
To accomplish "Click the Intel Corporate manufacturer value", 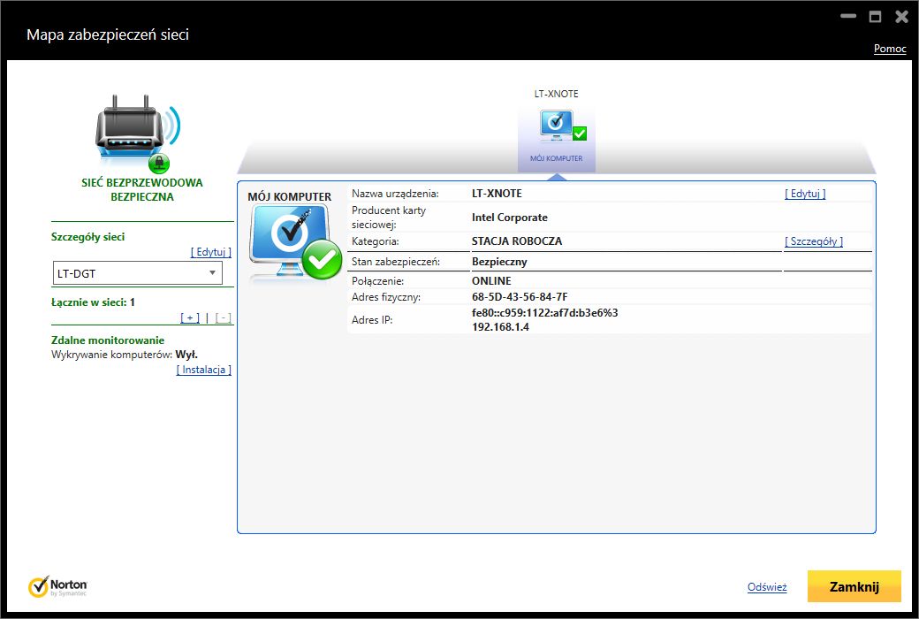I will (509, 218).
